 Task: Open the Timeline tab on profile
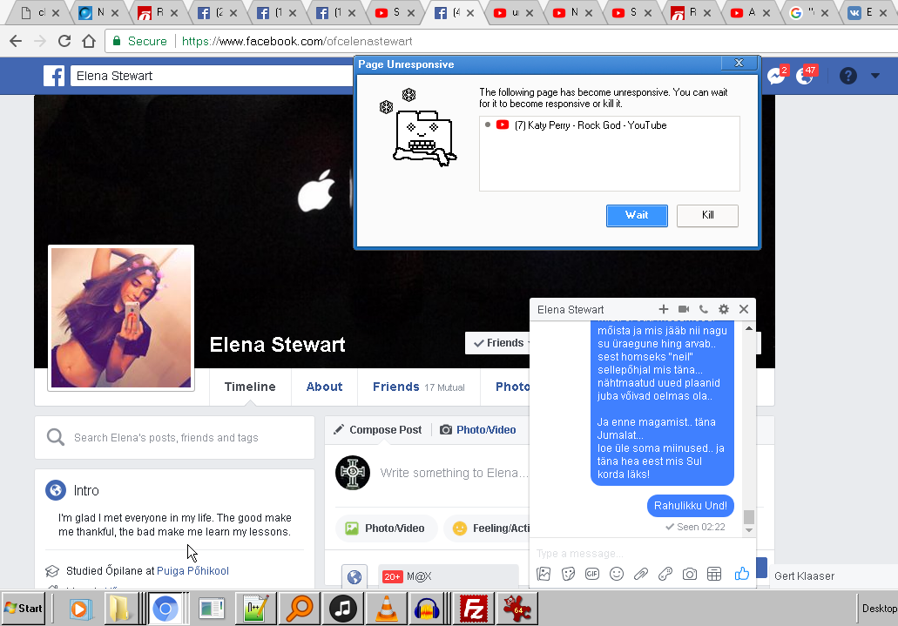coord(250,387)
